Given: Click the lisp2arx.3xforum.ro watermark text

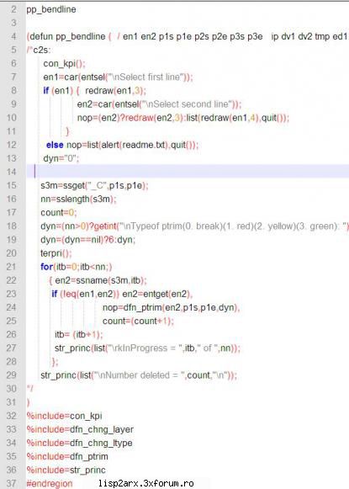Looking at the screenshot, I should click(x=145, y=483).
